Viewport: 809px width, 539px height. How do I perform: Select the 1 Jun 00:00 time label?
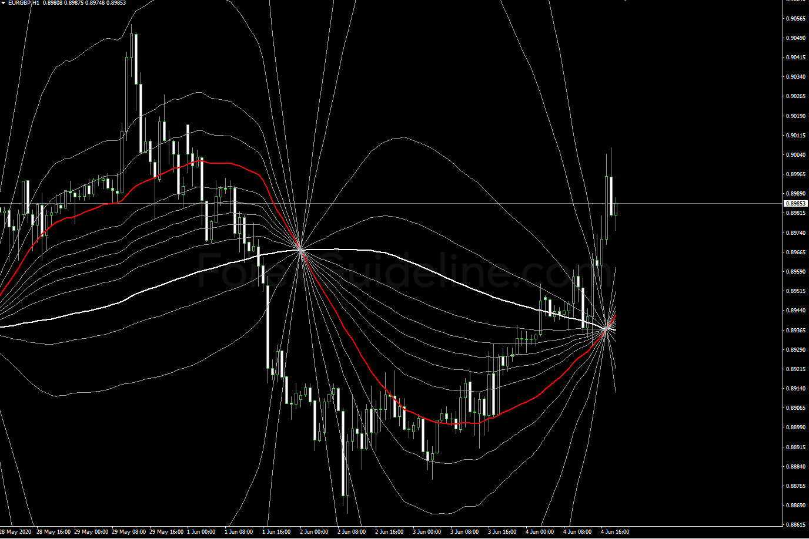201,532
